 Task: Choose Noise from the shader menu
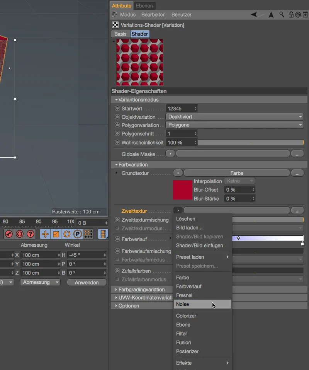202,304
